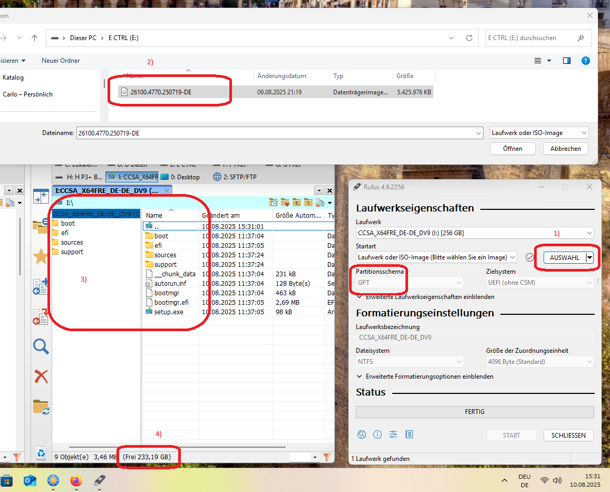Open the Dateisystem NTFS dropdown
Viewport: 610px width, 492px height.
point(409,362)
